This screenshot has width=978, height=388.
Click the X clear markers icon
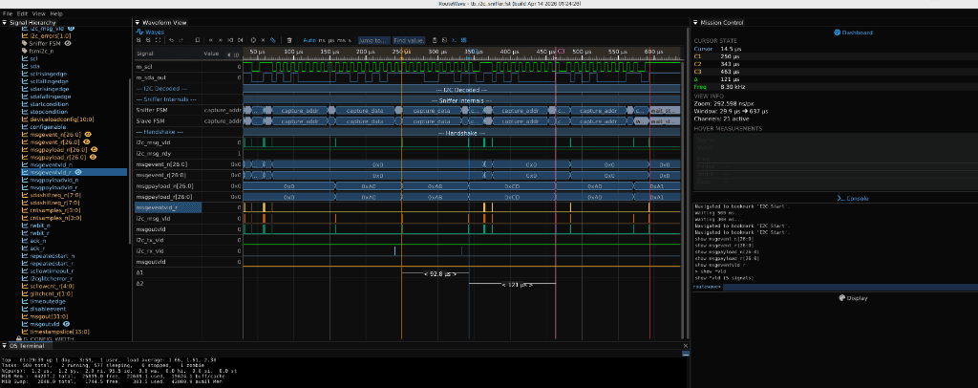(x=264, y=40)
